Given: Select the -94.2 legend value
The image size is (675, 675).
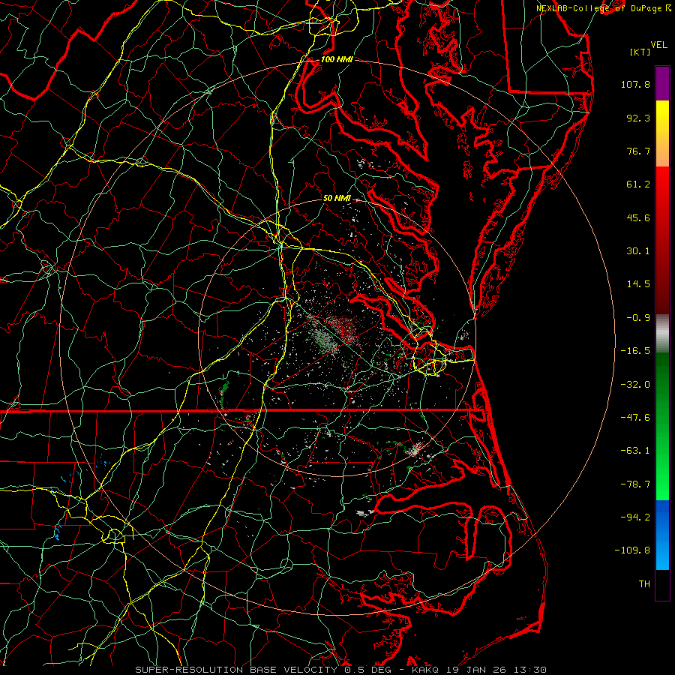Looking at the screenshot, I should [x=635, y=517].
